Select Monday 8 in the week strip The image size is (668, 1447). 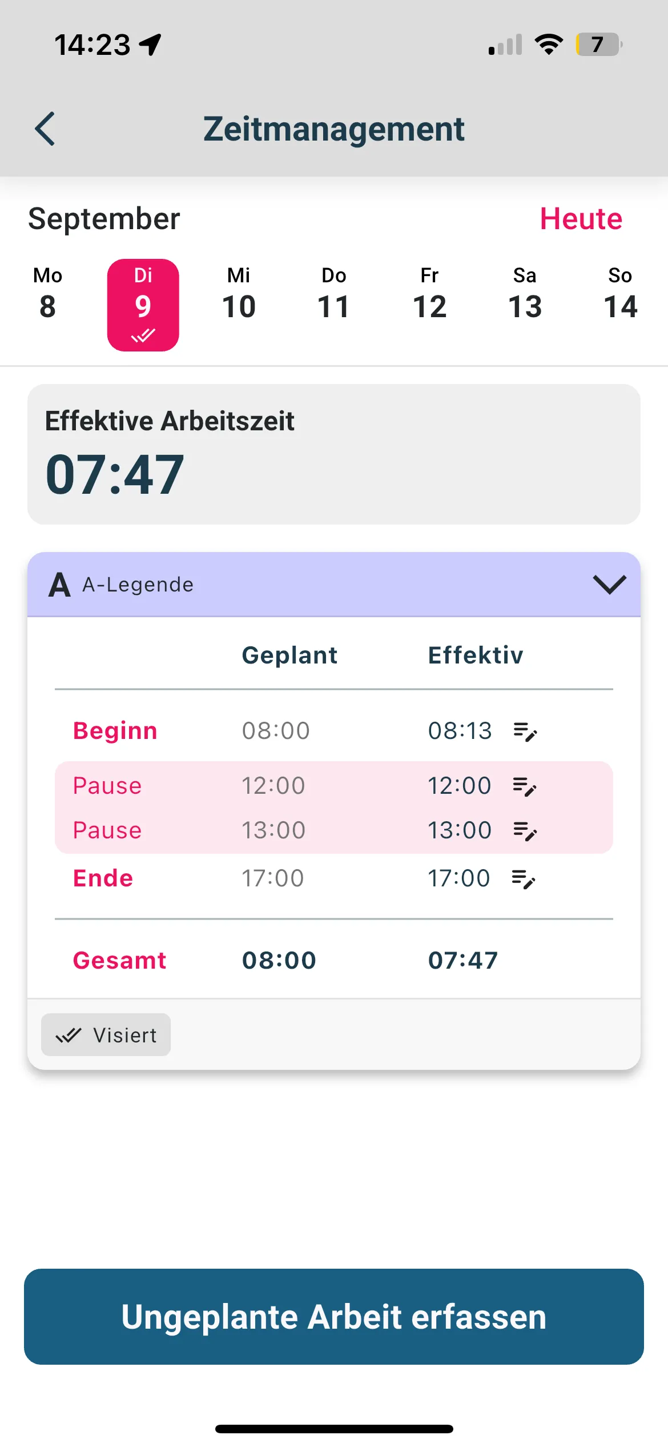coord(48,293)
